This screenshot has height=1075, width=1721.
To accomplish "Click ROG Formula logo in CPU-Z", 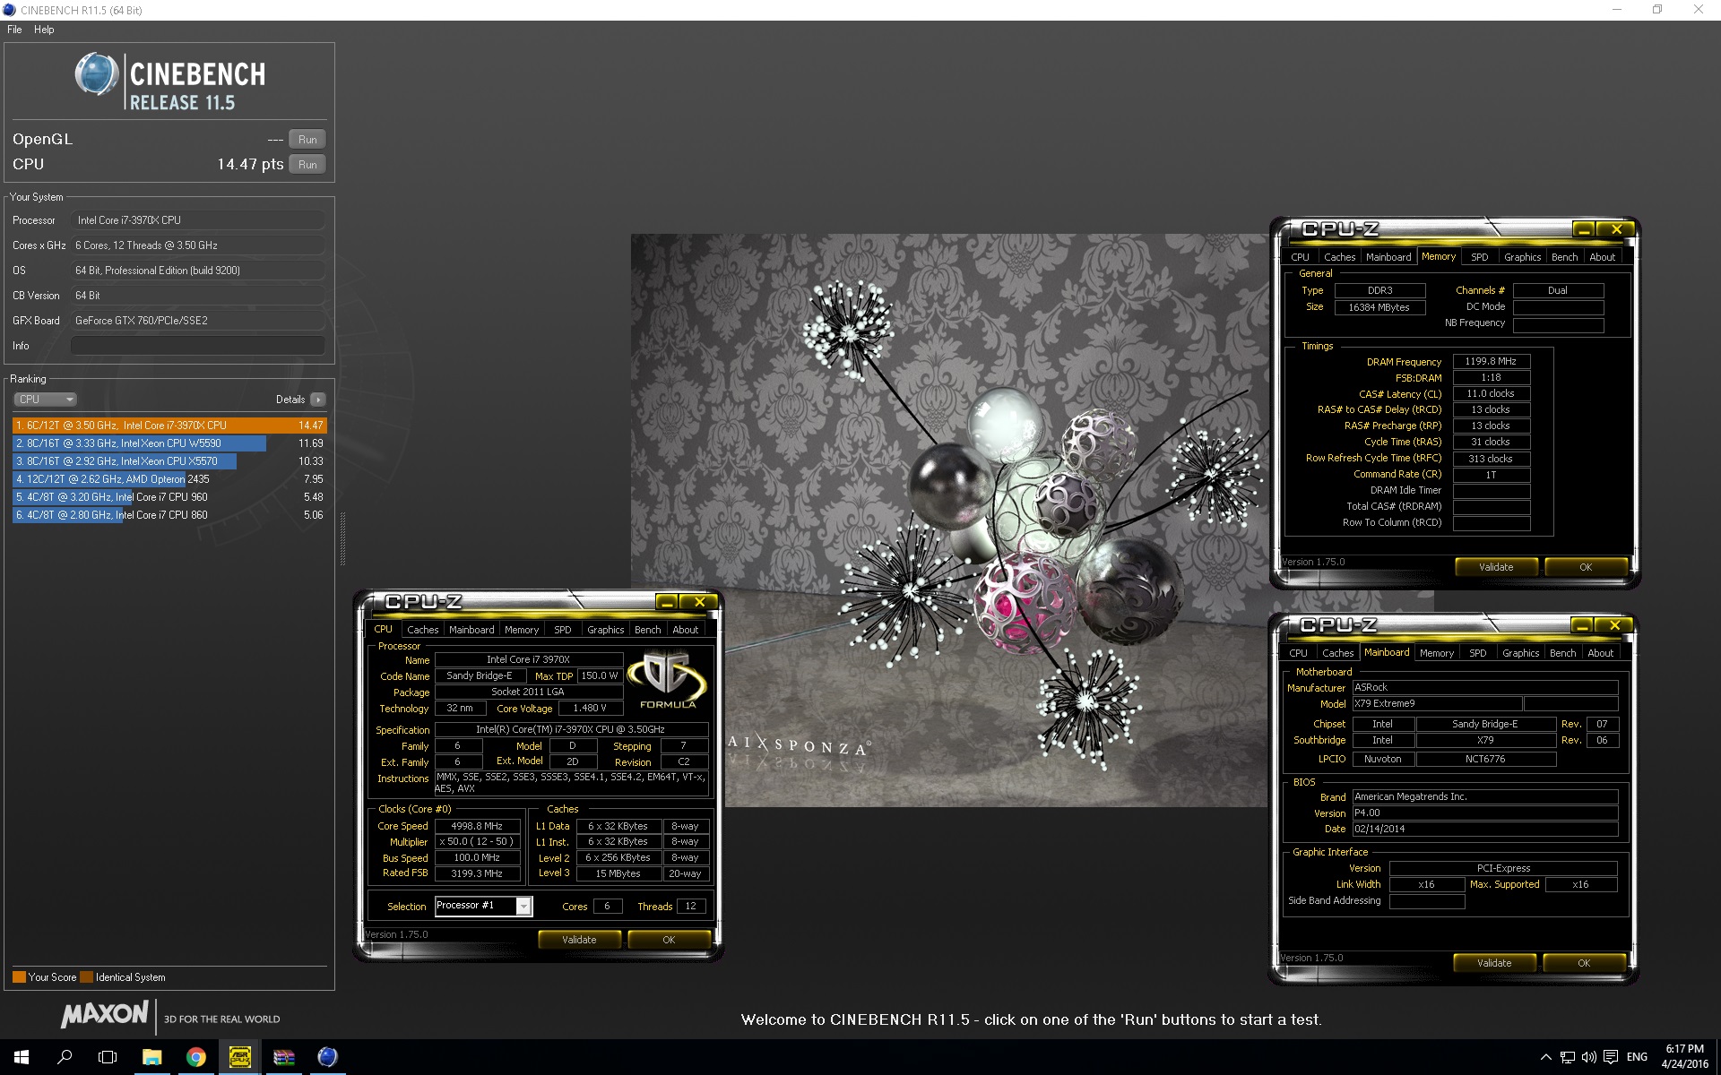I will point(667,681).
